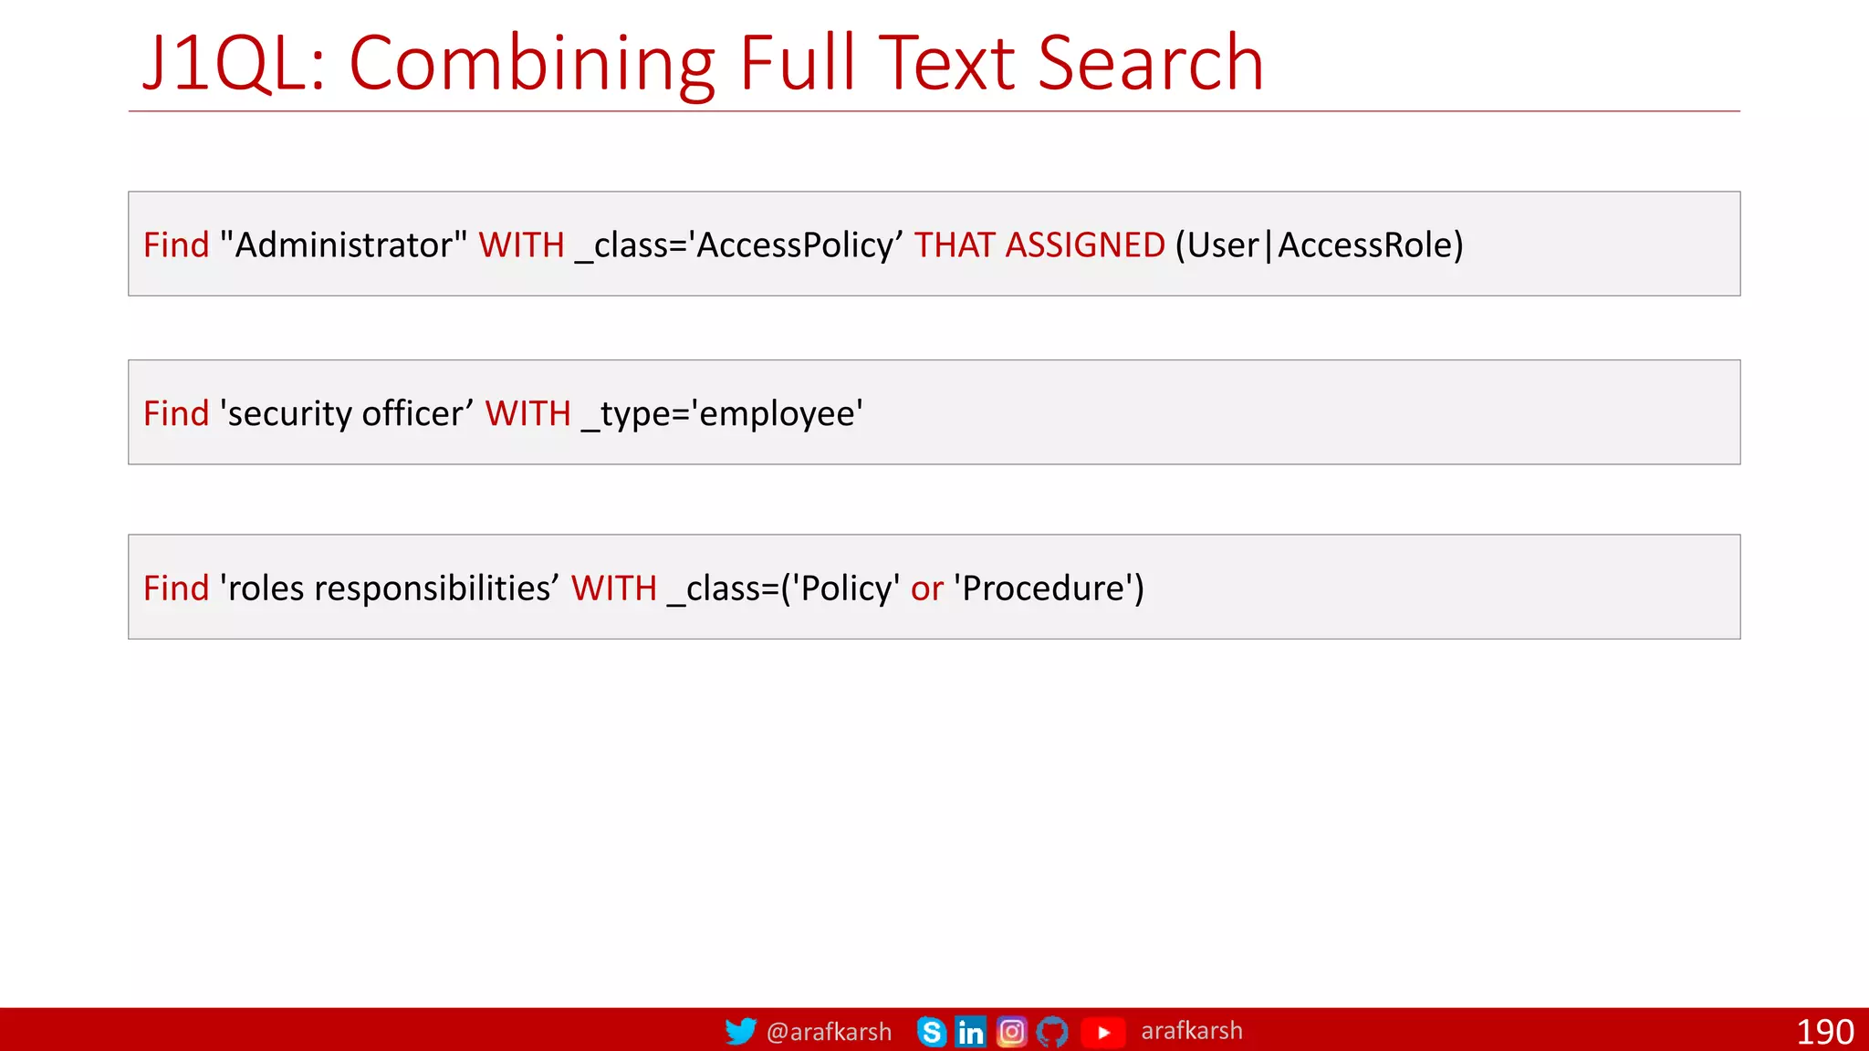Click the Instagram icon in footer
The image size is (1869, 1051).
[x=1012, y=1032]
